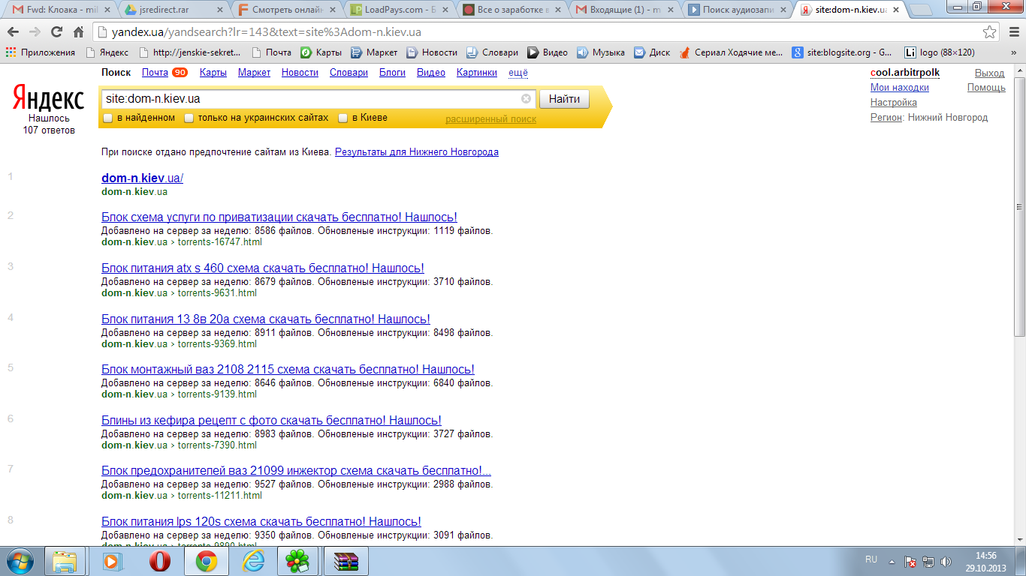1026x576 pixels.
Task: Open the dom-n.kiev.ua/ first result
Action: point(143,178)
